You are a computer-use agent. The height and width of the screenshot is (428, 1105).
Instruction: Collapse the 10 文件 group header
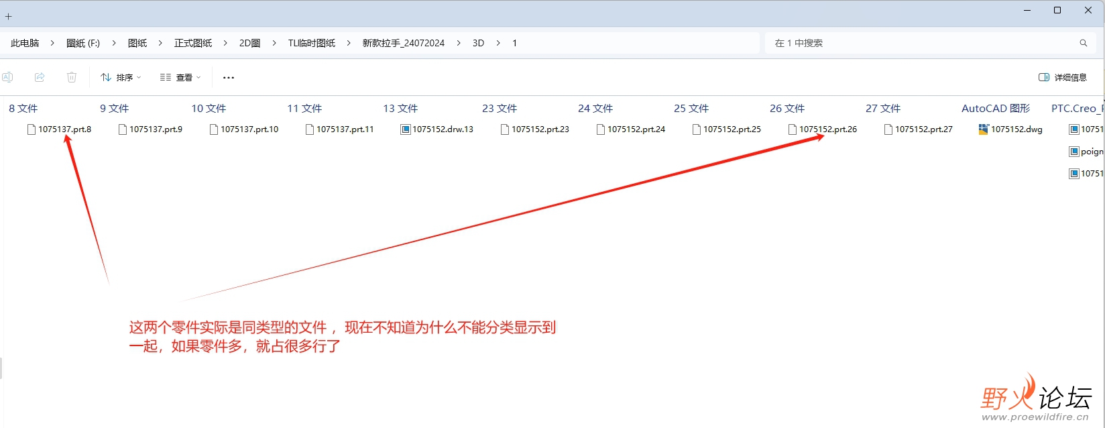click(209, 108)
